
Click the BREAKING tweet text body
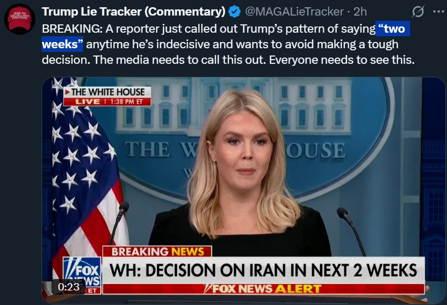[x=228, y=44]
